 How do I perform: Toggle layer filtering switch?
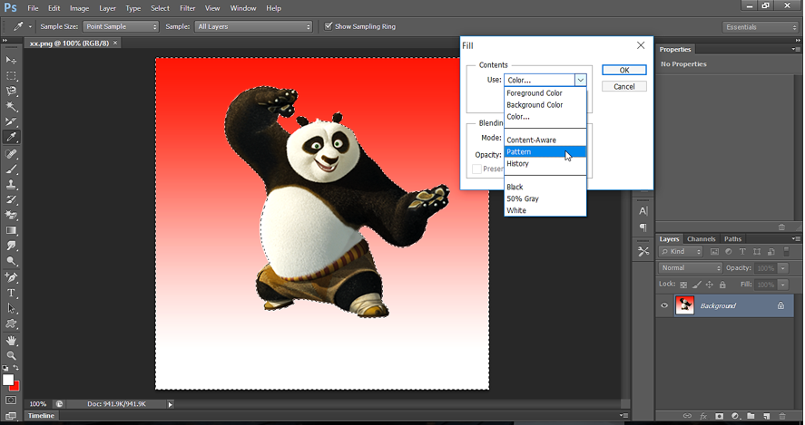click(786, 251)
